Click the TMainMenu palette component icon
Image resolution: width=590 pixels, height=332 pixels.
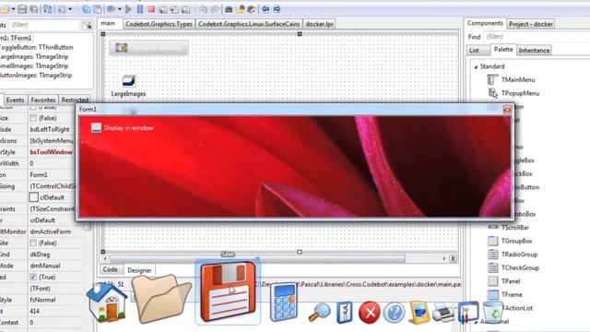point(492,80)
